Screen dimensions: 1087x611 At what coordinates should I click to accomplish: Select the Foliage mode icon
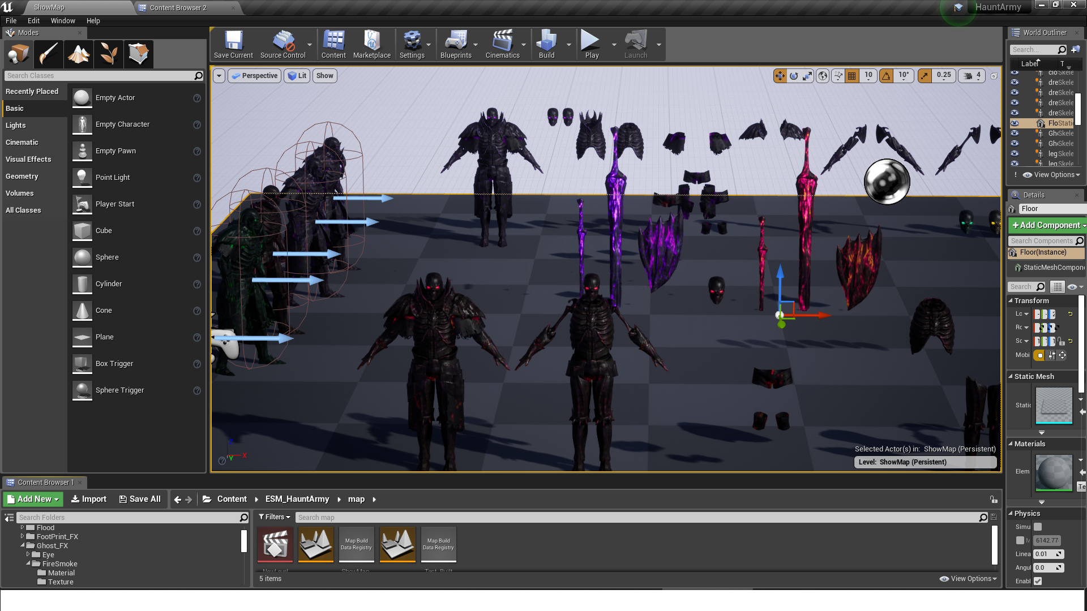[x=109, y=54]
